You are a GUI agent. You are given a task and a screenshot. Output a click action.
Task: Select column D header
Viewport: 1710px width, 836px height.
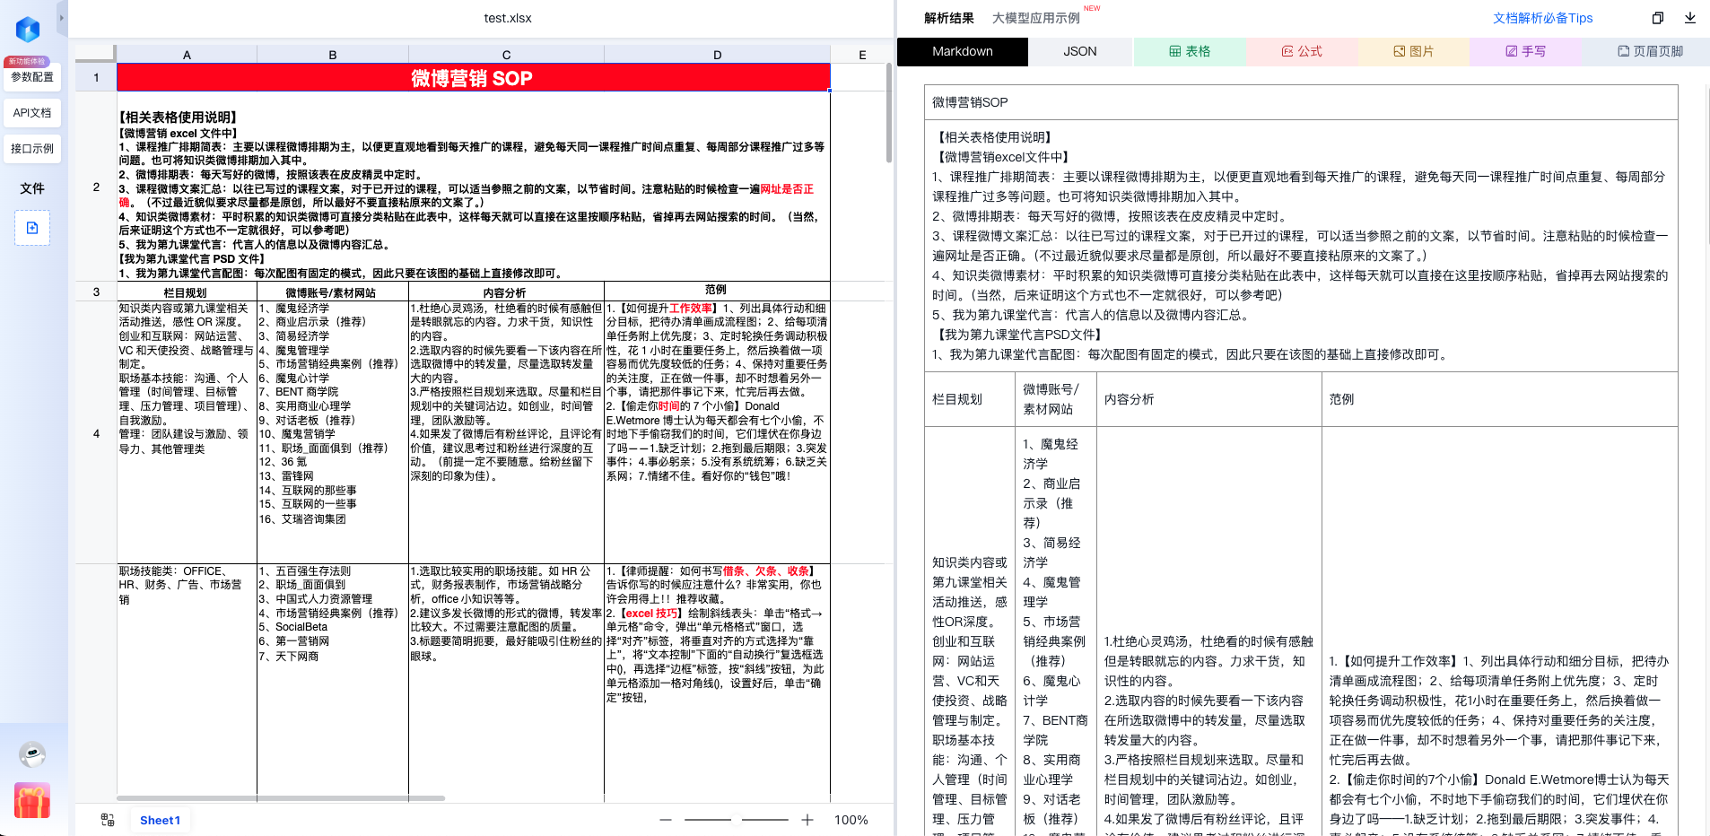[x=718, y=55]
